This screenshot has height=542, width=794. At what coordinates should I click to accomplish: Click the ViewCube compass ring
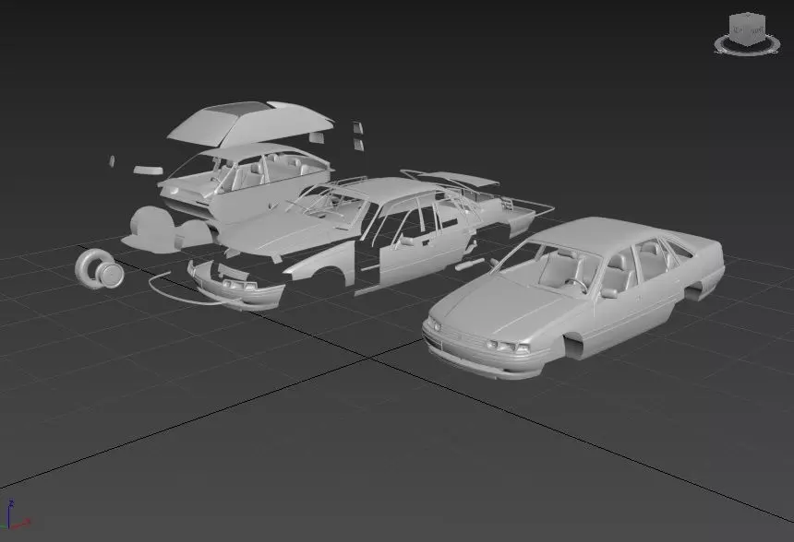click(747, 48)
